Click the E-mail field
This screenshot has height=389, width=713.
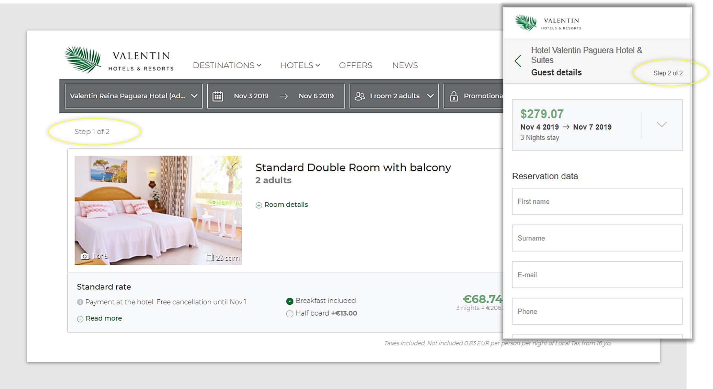[x=597, y=275]
